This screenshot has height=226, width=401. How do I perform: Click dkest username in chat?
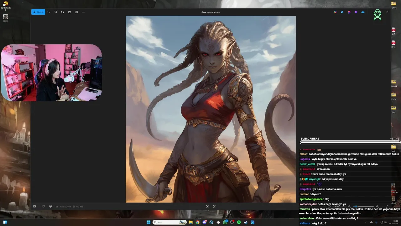tap(303, 154)
